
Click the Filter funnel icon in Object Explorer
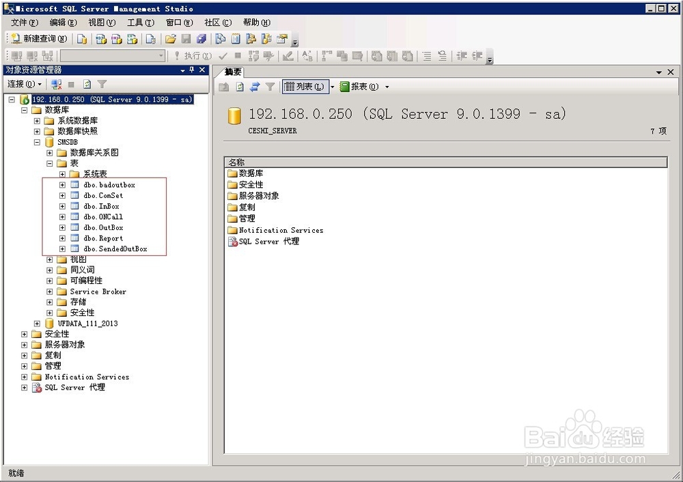pyautogui.click(x=102, y=85)
